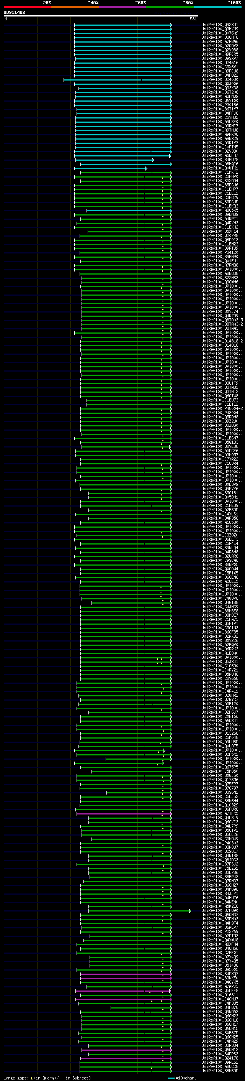
Task: Click the green ~80% identity legend segment
Action: (x=170, y=7)
